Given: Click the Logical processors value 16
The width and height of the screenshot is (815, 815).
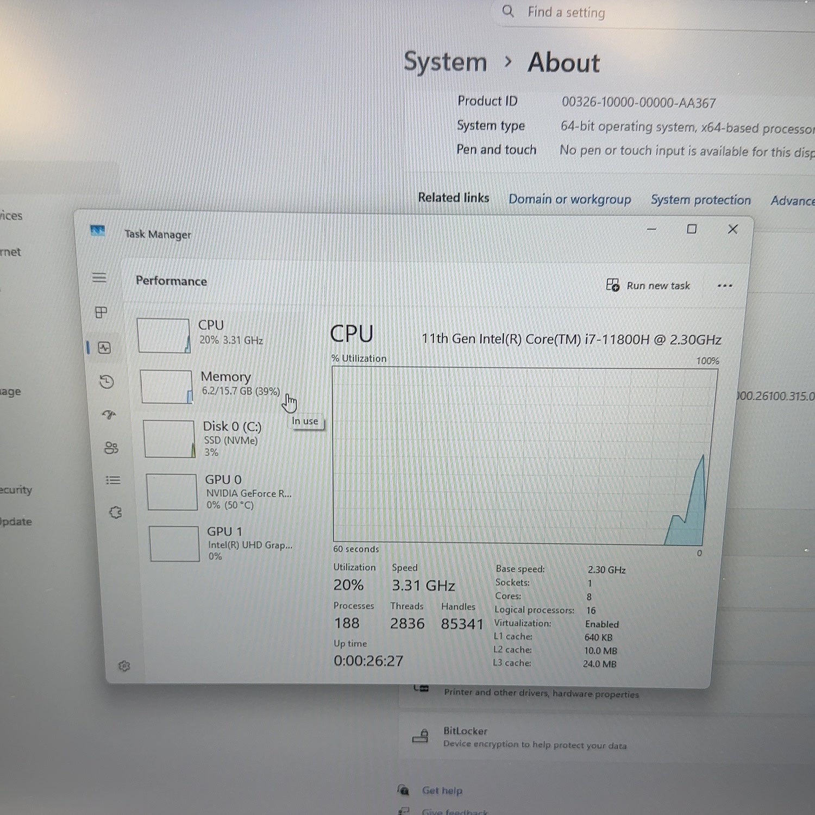Looking at the screenshot, I should [591, 611].
